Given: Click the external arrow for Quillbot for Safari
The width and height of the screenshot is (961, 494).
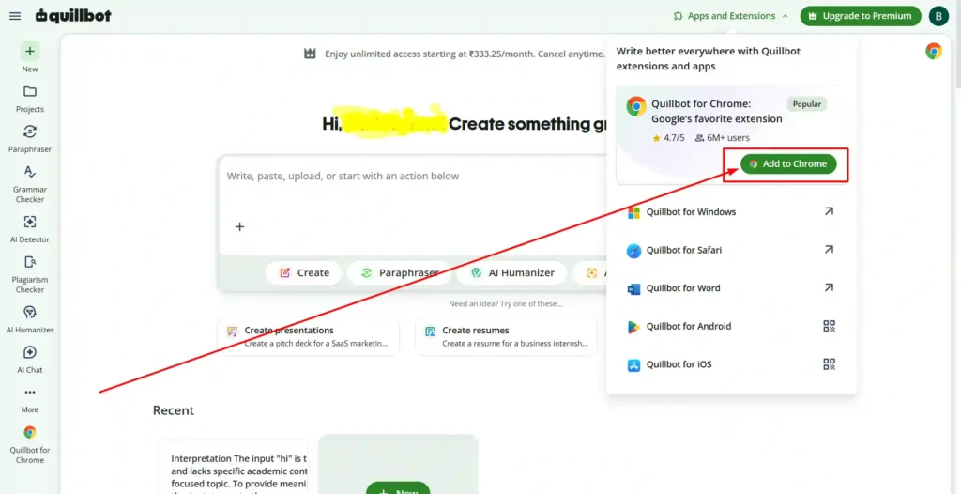Looking at the screenshot, I should pyautogui.click(x=829, y=249).
